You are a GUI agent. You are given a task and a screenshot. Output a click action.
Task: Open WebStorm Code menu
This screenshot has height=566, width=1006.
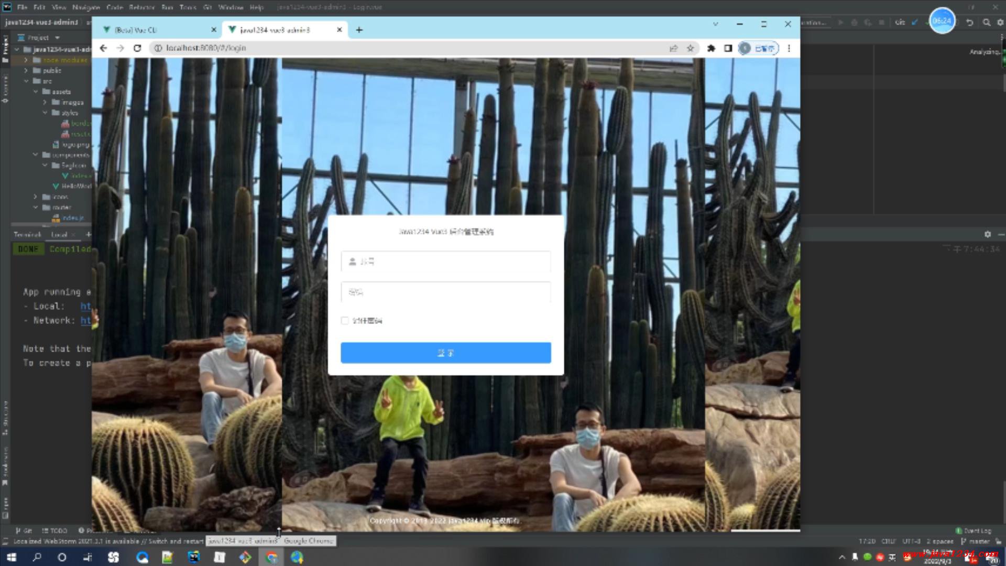pos(114,7)
